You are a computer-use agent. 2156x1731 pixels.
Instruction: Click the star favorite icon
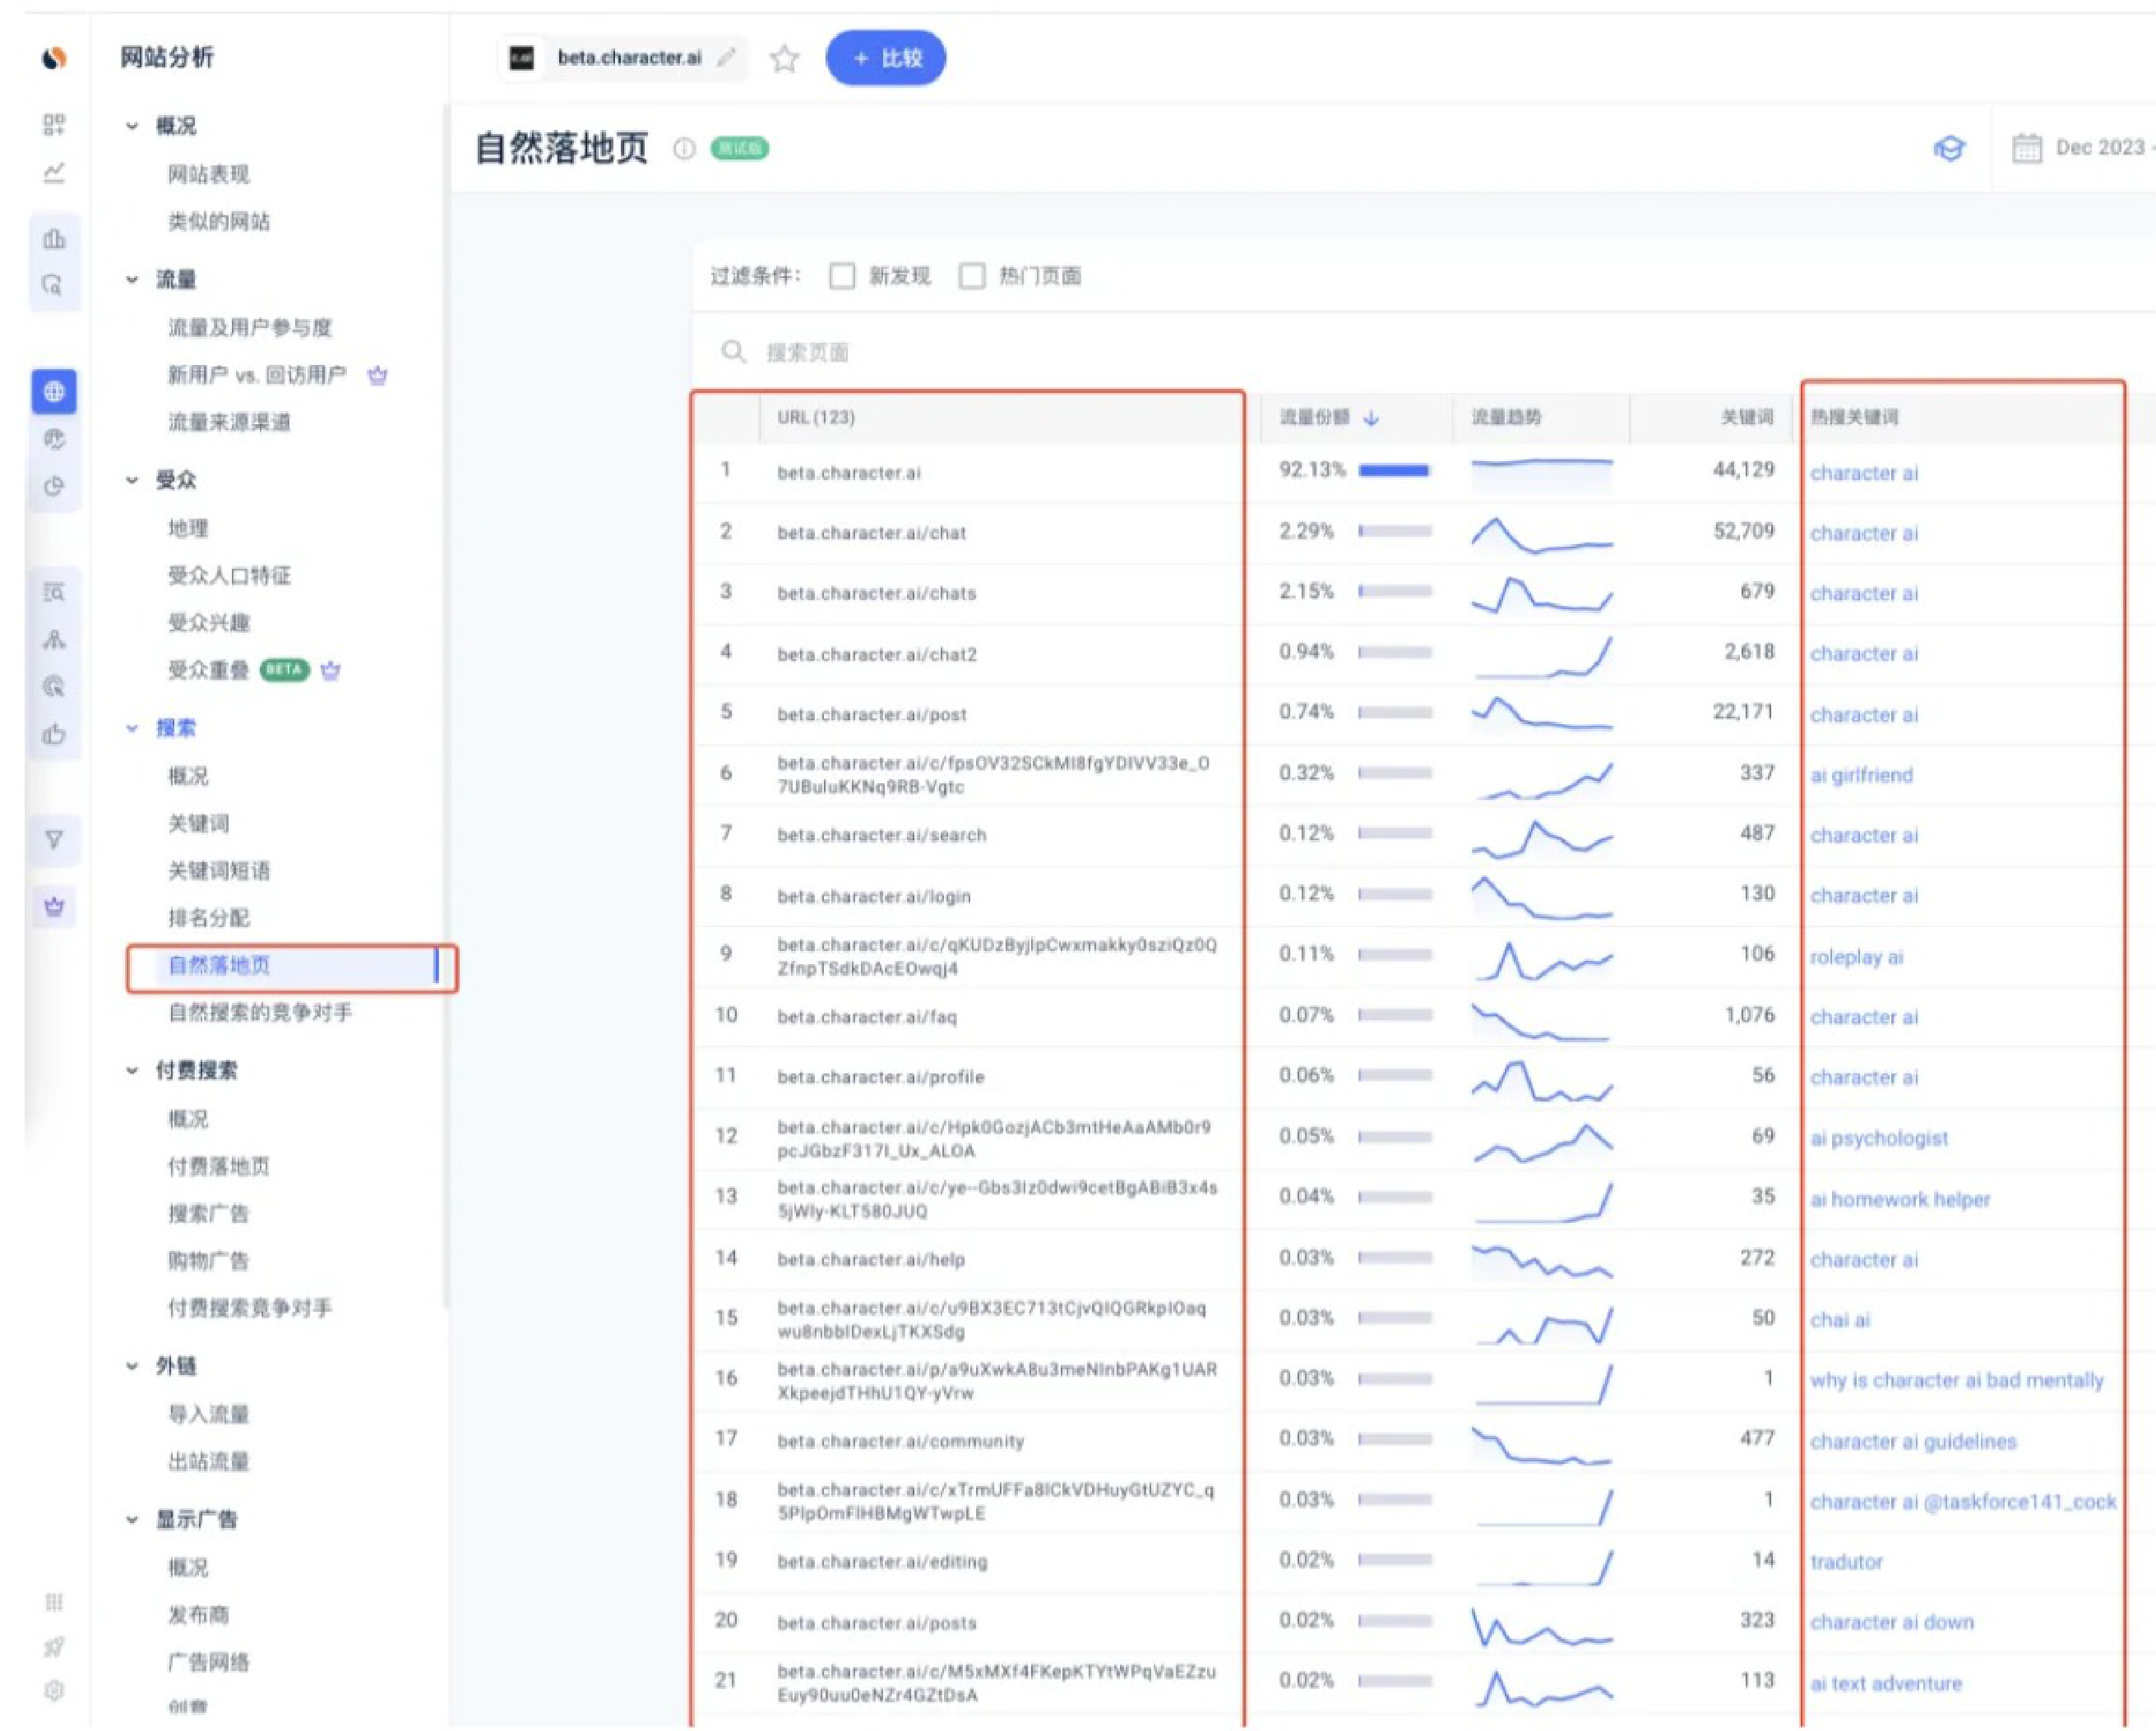point(784,59)
